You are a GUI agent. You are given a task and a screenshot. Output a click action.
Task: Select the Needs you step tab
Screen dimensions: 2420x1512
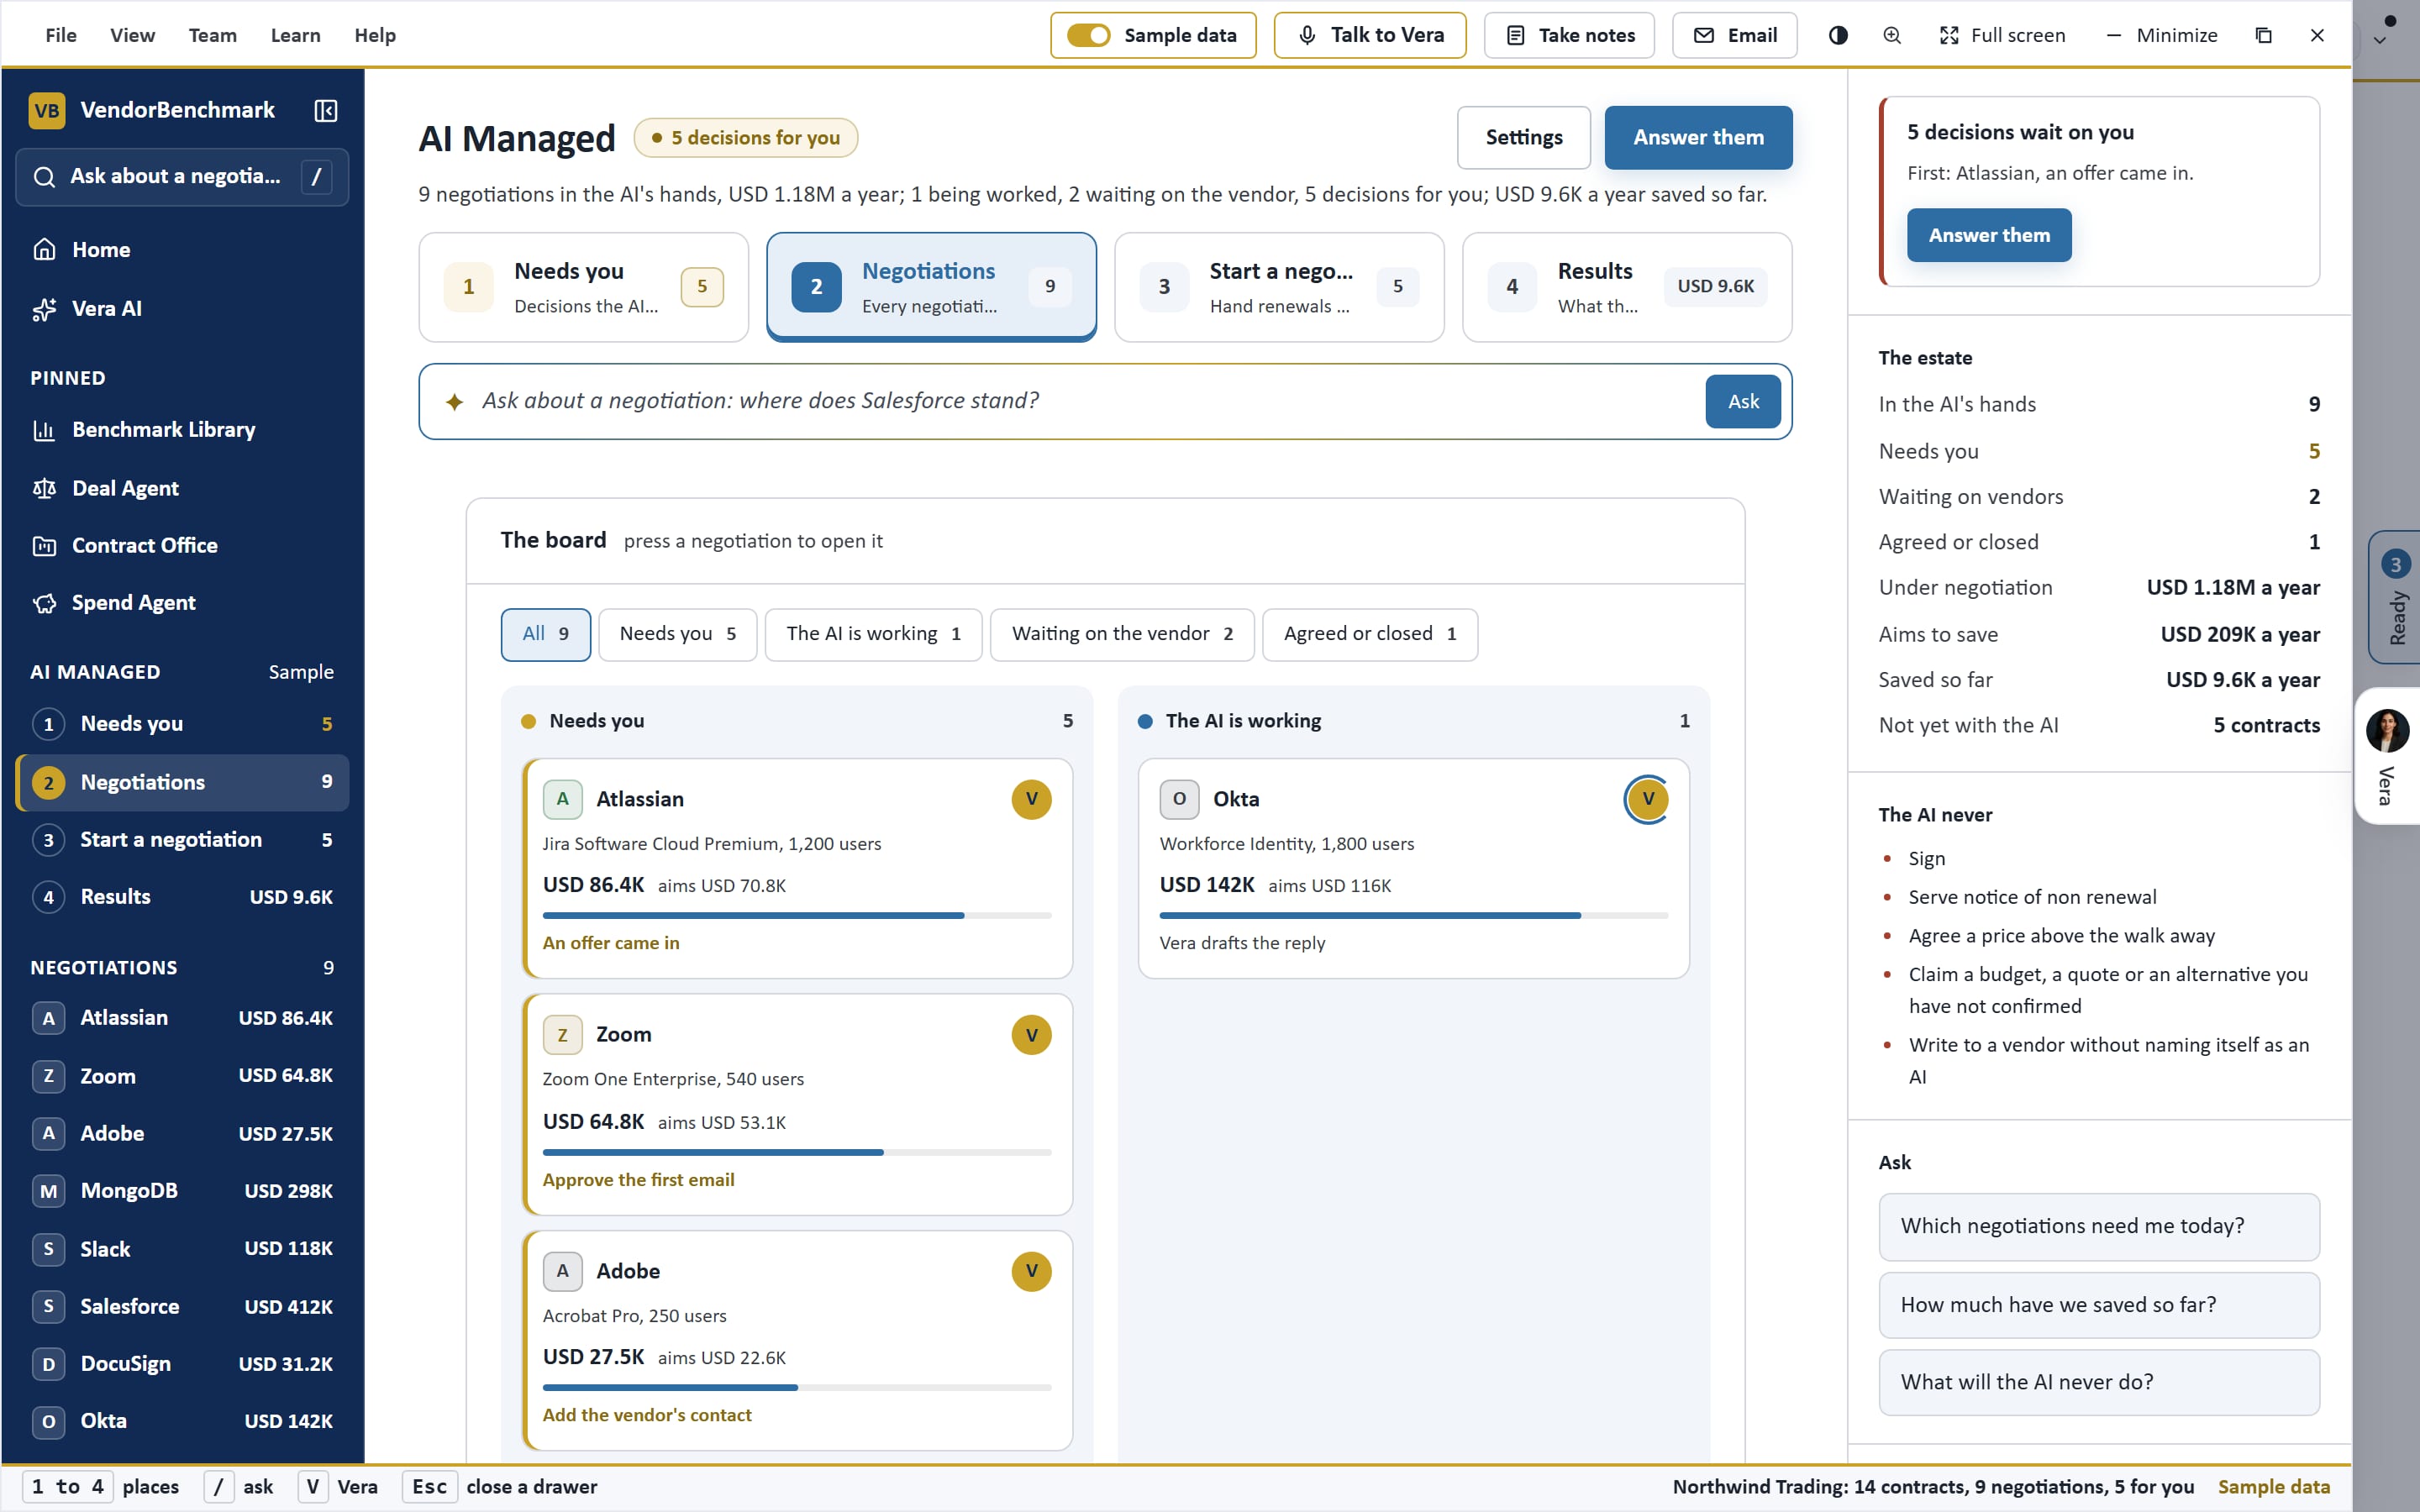coord(584,287)
